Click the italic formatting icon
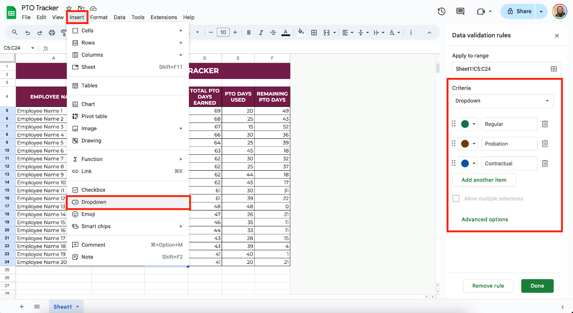 [261, 33]
